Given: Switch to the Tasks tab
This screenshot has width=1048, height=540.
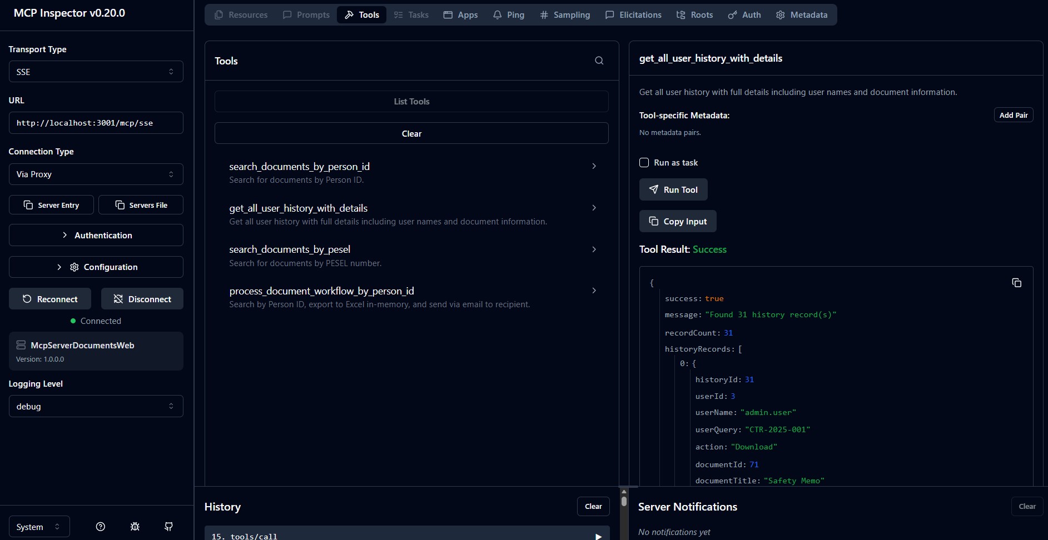Looking at the screenshot, I should [411, 15].
